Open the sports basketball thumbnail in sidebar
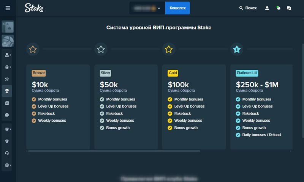The height and width of the screenshot is (182, 304). coord(8,41)
